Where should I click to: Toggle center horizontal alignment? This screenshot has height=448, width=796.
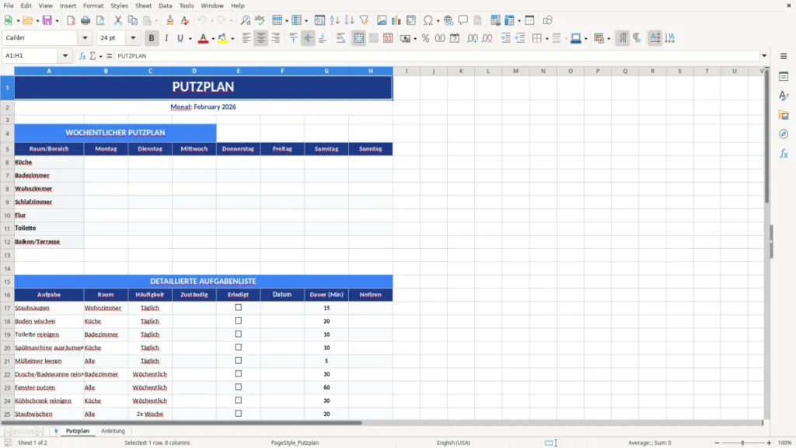[x=261, y=38]
